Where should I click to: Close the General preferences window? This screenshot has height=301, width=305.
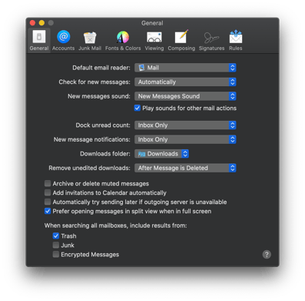tap(32, 23)
